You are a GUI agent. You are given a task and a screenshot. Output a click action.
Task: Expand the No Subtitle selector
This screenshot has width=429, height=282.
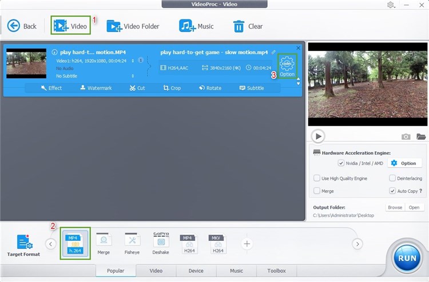tap(133, 76)
